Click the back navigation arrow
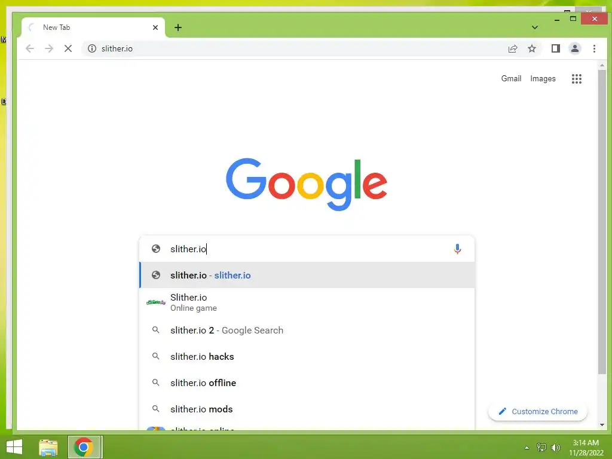The width and height of the screenshot is (612, 459). click(x=30, y=48)
